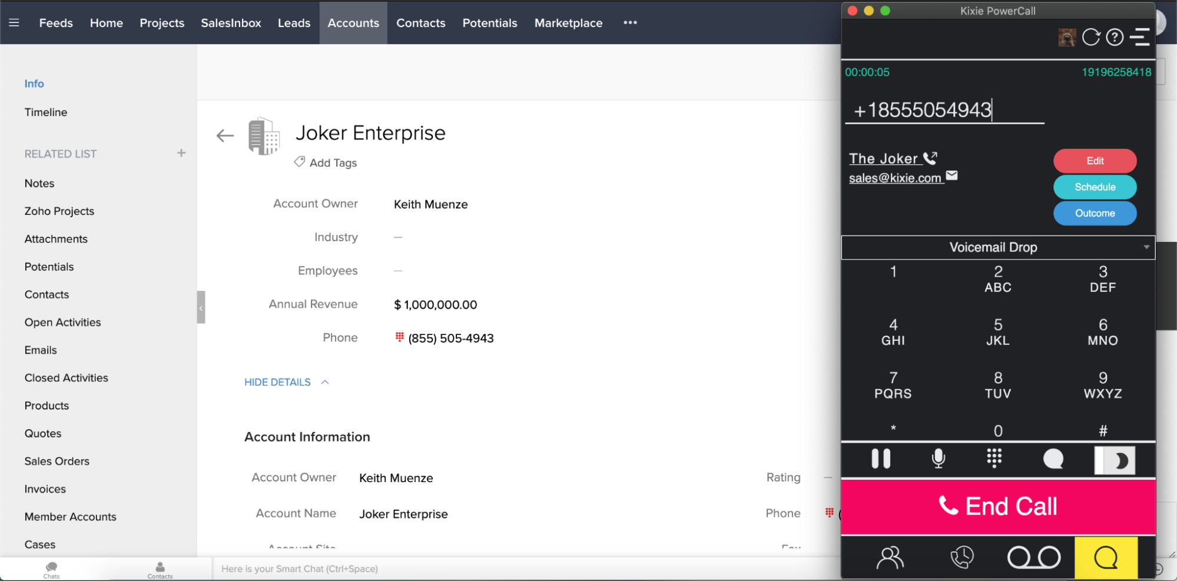Image resolution: width=1177 pixels, height=581 pixels.
Task: Click the phone dial icon beside (855) 505-4943
Action: (399, 337)
